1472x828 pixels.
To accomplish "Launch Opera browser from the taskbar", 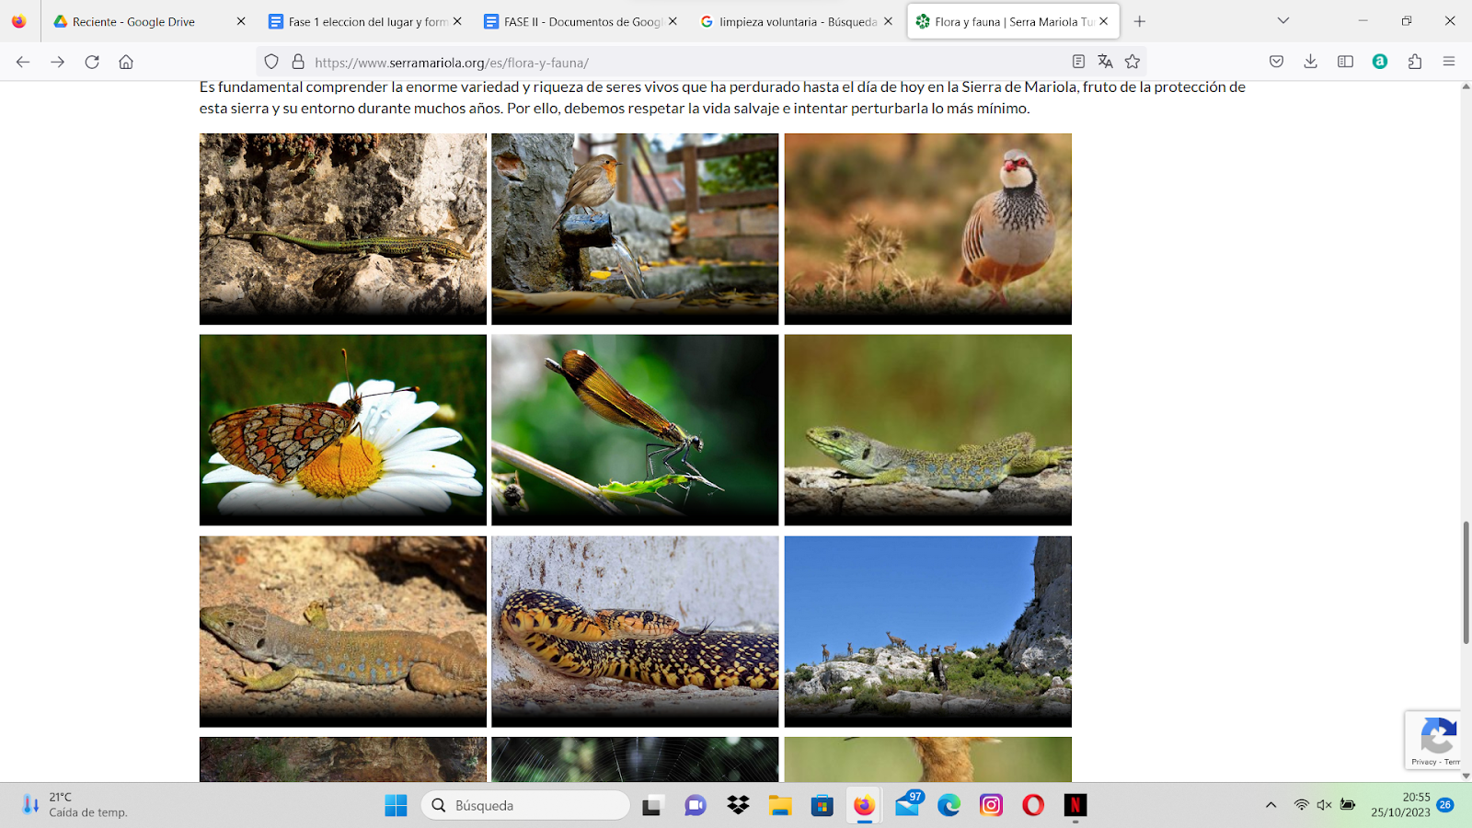I will tap(1033, 806).
